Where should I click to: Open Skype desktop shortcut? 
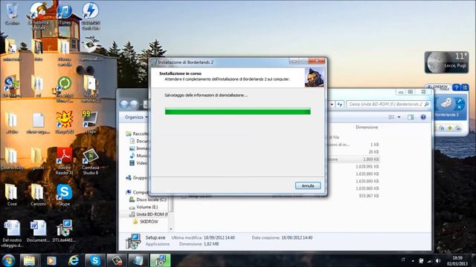(65, 195)
